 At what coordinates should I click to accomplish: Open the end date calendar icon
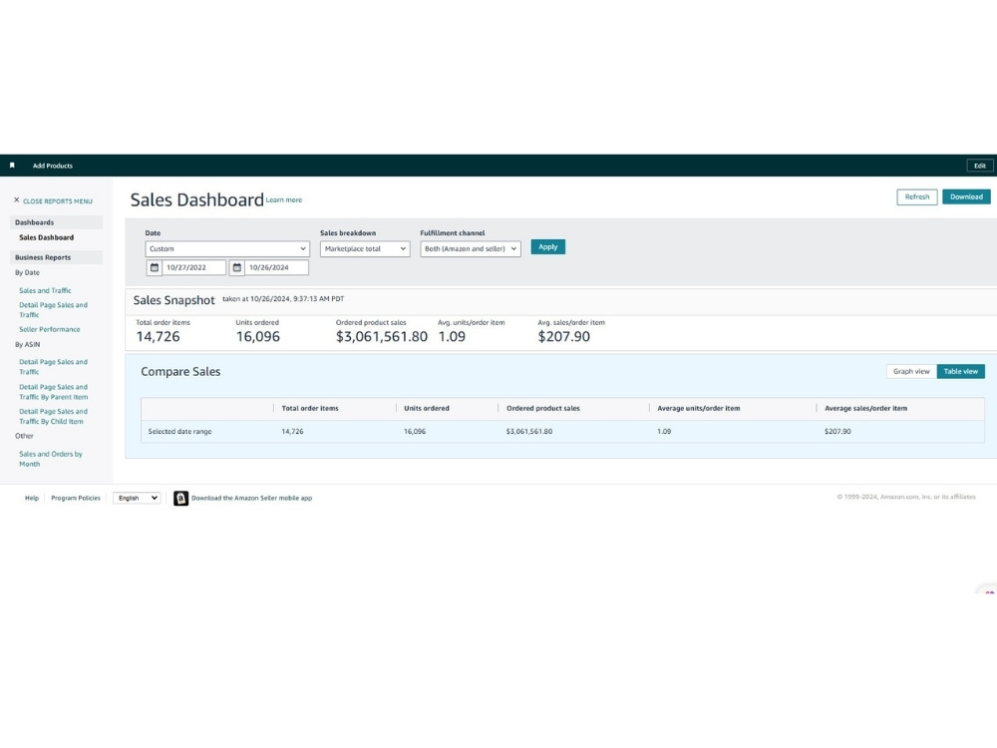click(x=236, y=267)
